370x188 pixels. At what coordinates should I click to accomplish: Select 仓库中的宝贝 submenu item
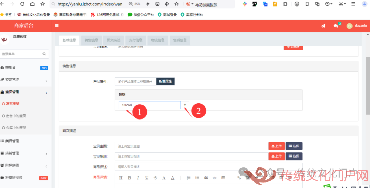tap(16, 128)
